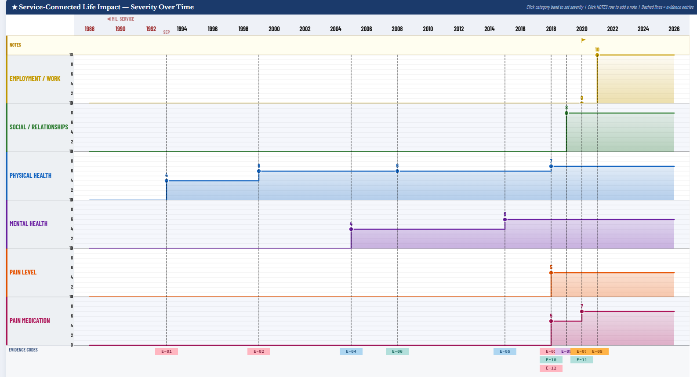This screenshot has width=697, height=377.
Task: Select the EMPLOYMENT / WORK category band
Action: point(348,79)
